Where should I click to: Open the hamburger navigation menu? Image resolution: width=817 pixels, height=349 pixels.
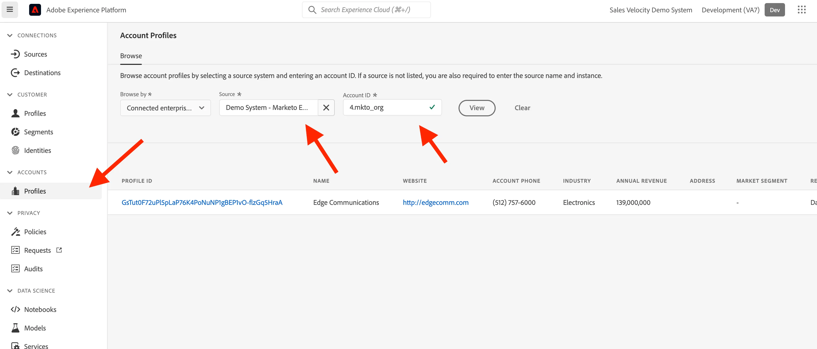[x=10, y=10]
